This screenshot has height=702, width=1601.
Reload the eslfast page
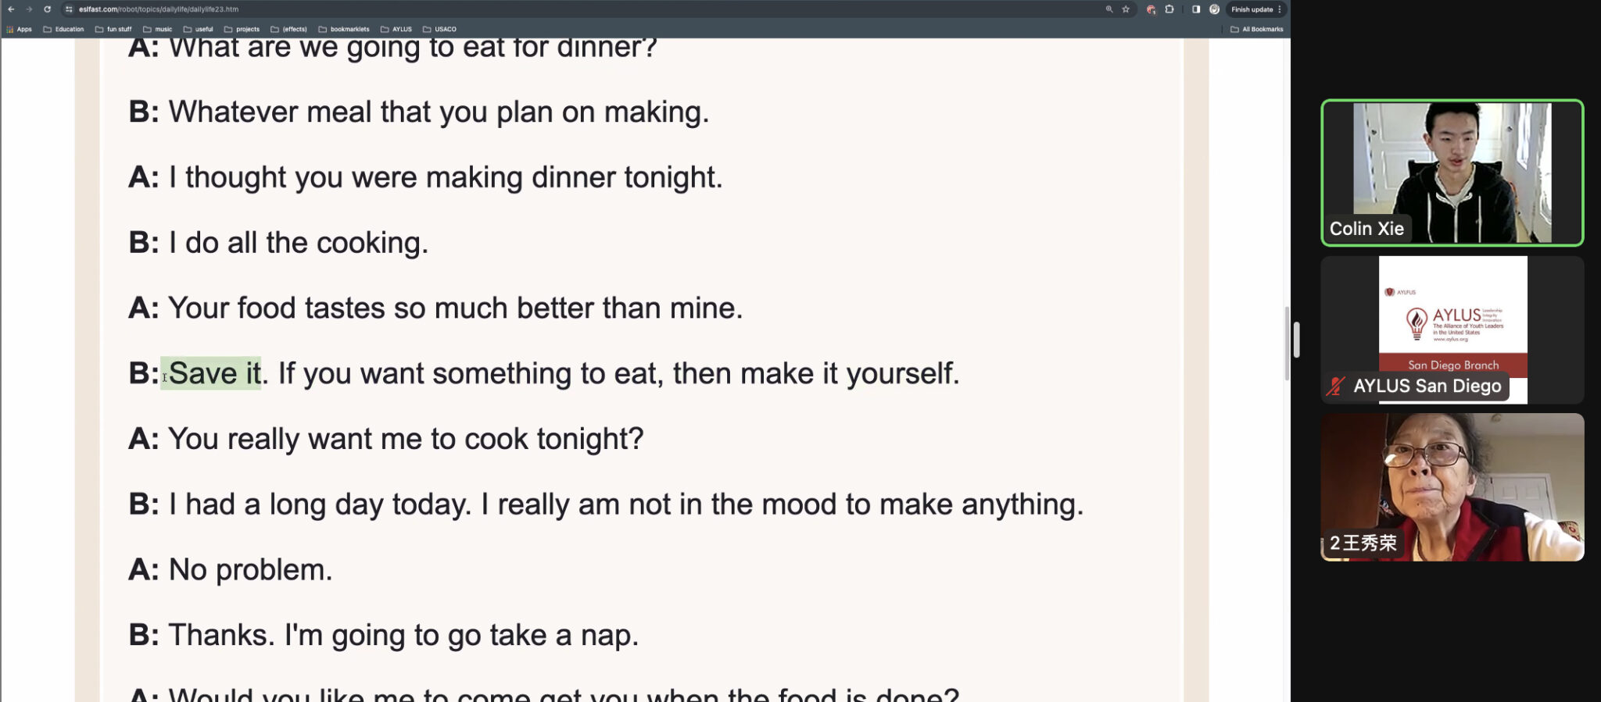47,9
